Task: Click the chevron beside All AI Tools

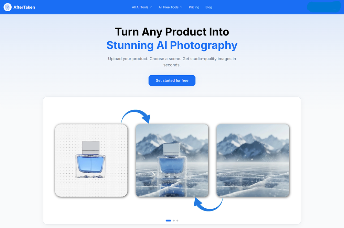Action: click(x=151, y=7)
